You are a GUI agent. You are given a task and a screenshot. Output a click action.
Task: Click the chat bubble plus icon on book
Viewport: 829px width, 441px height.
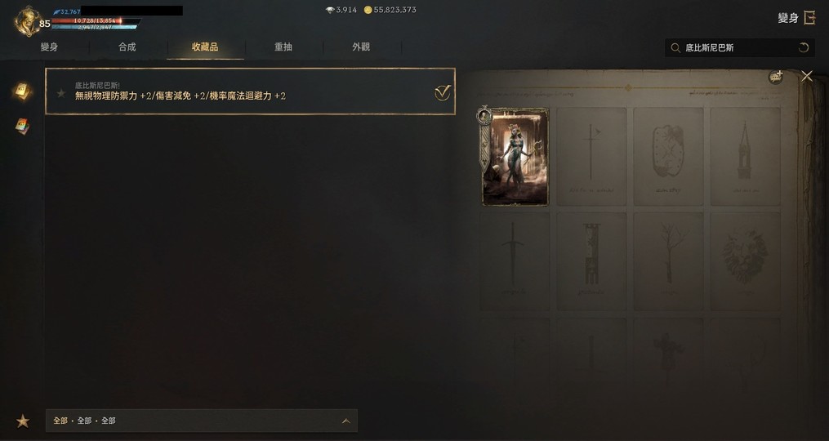[x=776, y=78]
